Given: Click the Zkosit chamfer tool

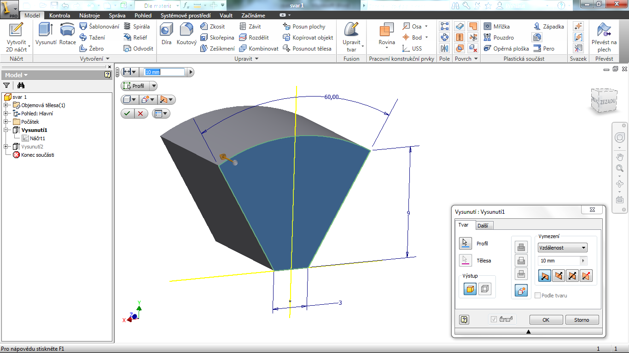Looking at the screenshot, I should point(213,27).
